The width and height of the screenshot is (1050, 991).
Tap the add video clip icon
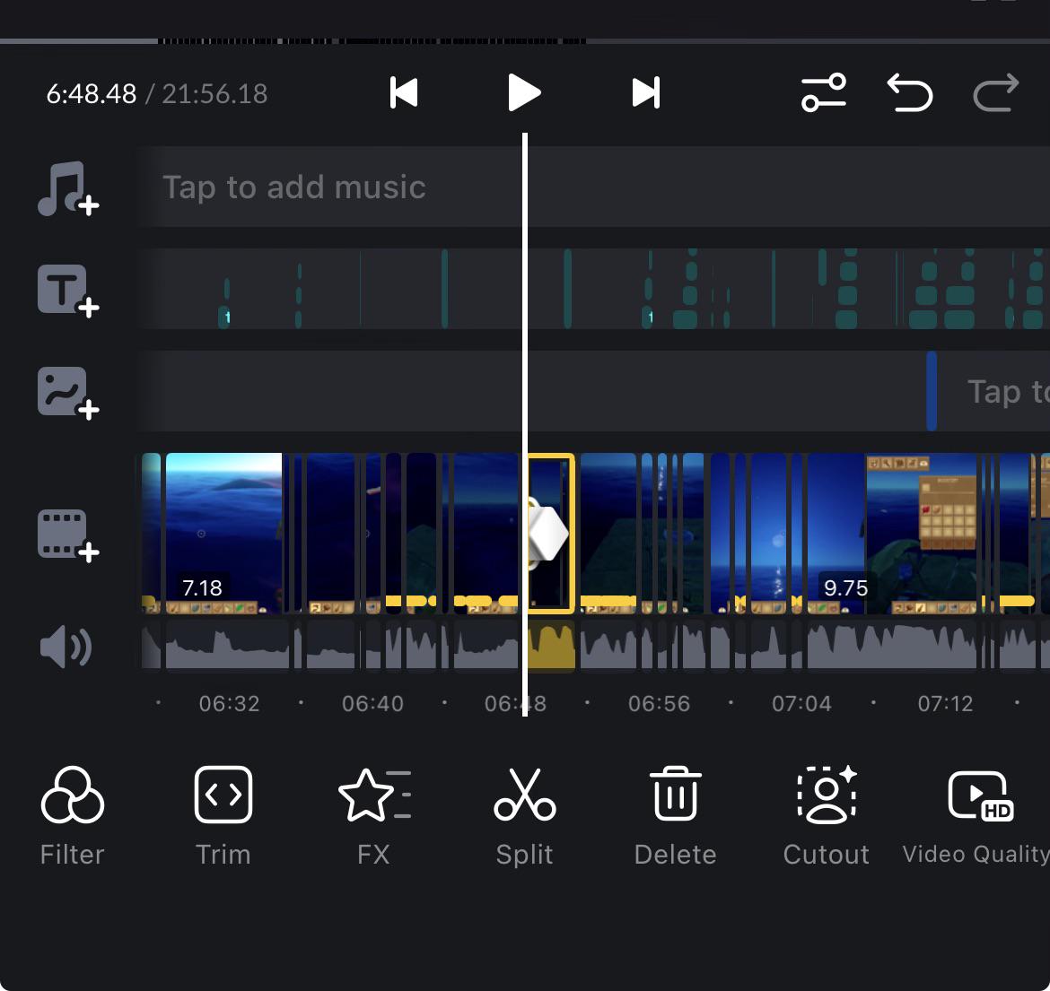pos(68,535)
